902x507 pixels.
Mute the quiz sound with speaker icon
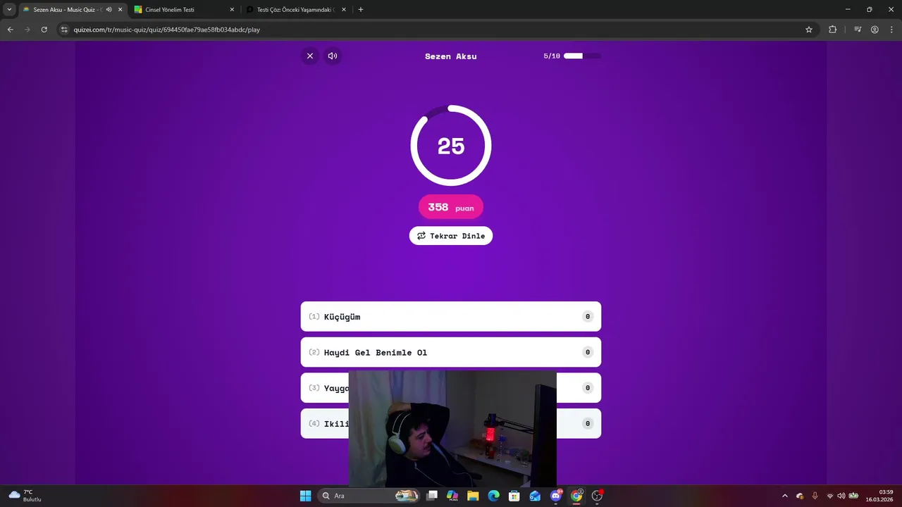click(333, 56)
